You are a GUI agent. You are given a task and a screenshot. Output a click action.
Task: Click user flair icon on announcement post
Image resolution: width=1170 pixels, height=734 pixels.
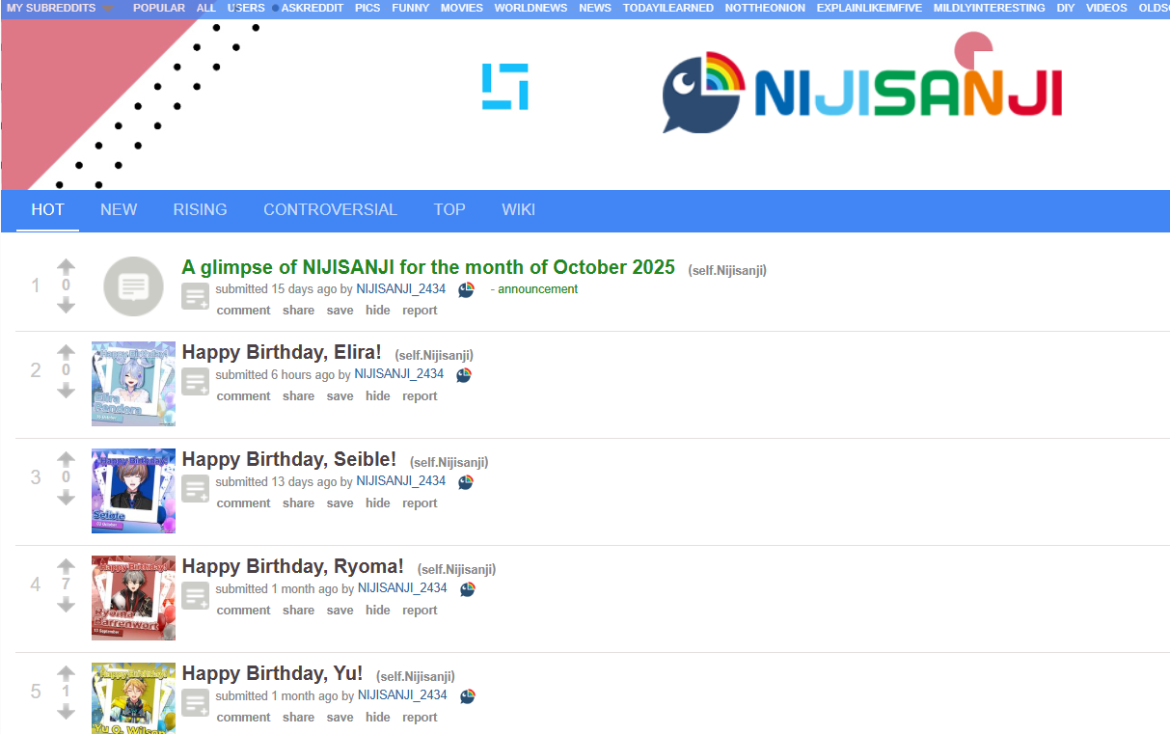(x=466, y=289)
